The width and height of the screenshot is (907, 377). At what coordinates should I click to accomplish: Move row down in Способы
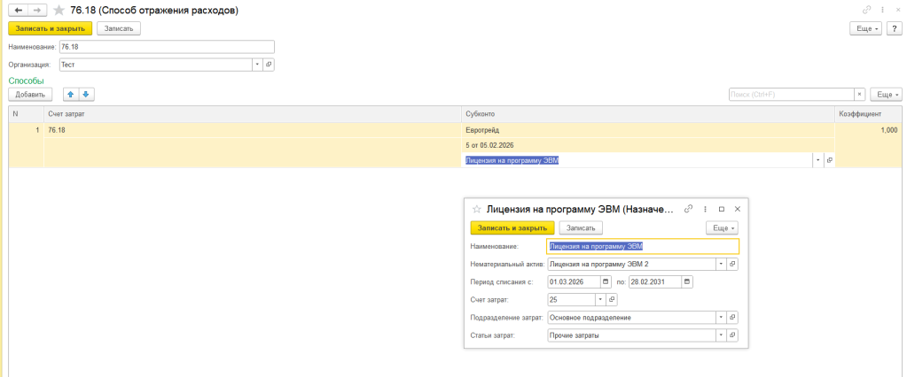click(86, 94)
